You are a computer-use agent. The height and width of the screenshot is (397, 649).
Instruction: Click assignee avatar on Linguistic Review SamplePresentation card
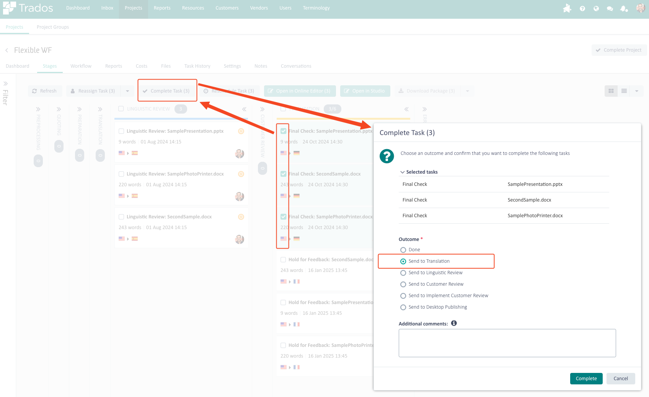tap(240, 153)
